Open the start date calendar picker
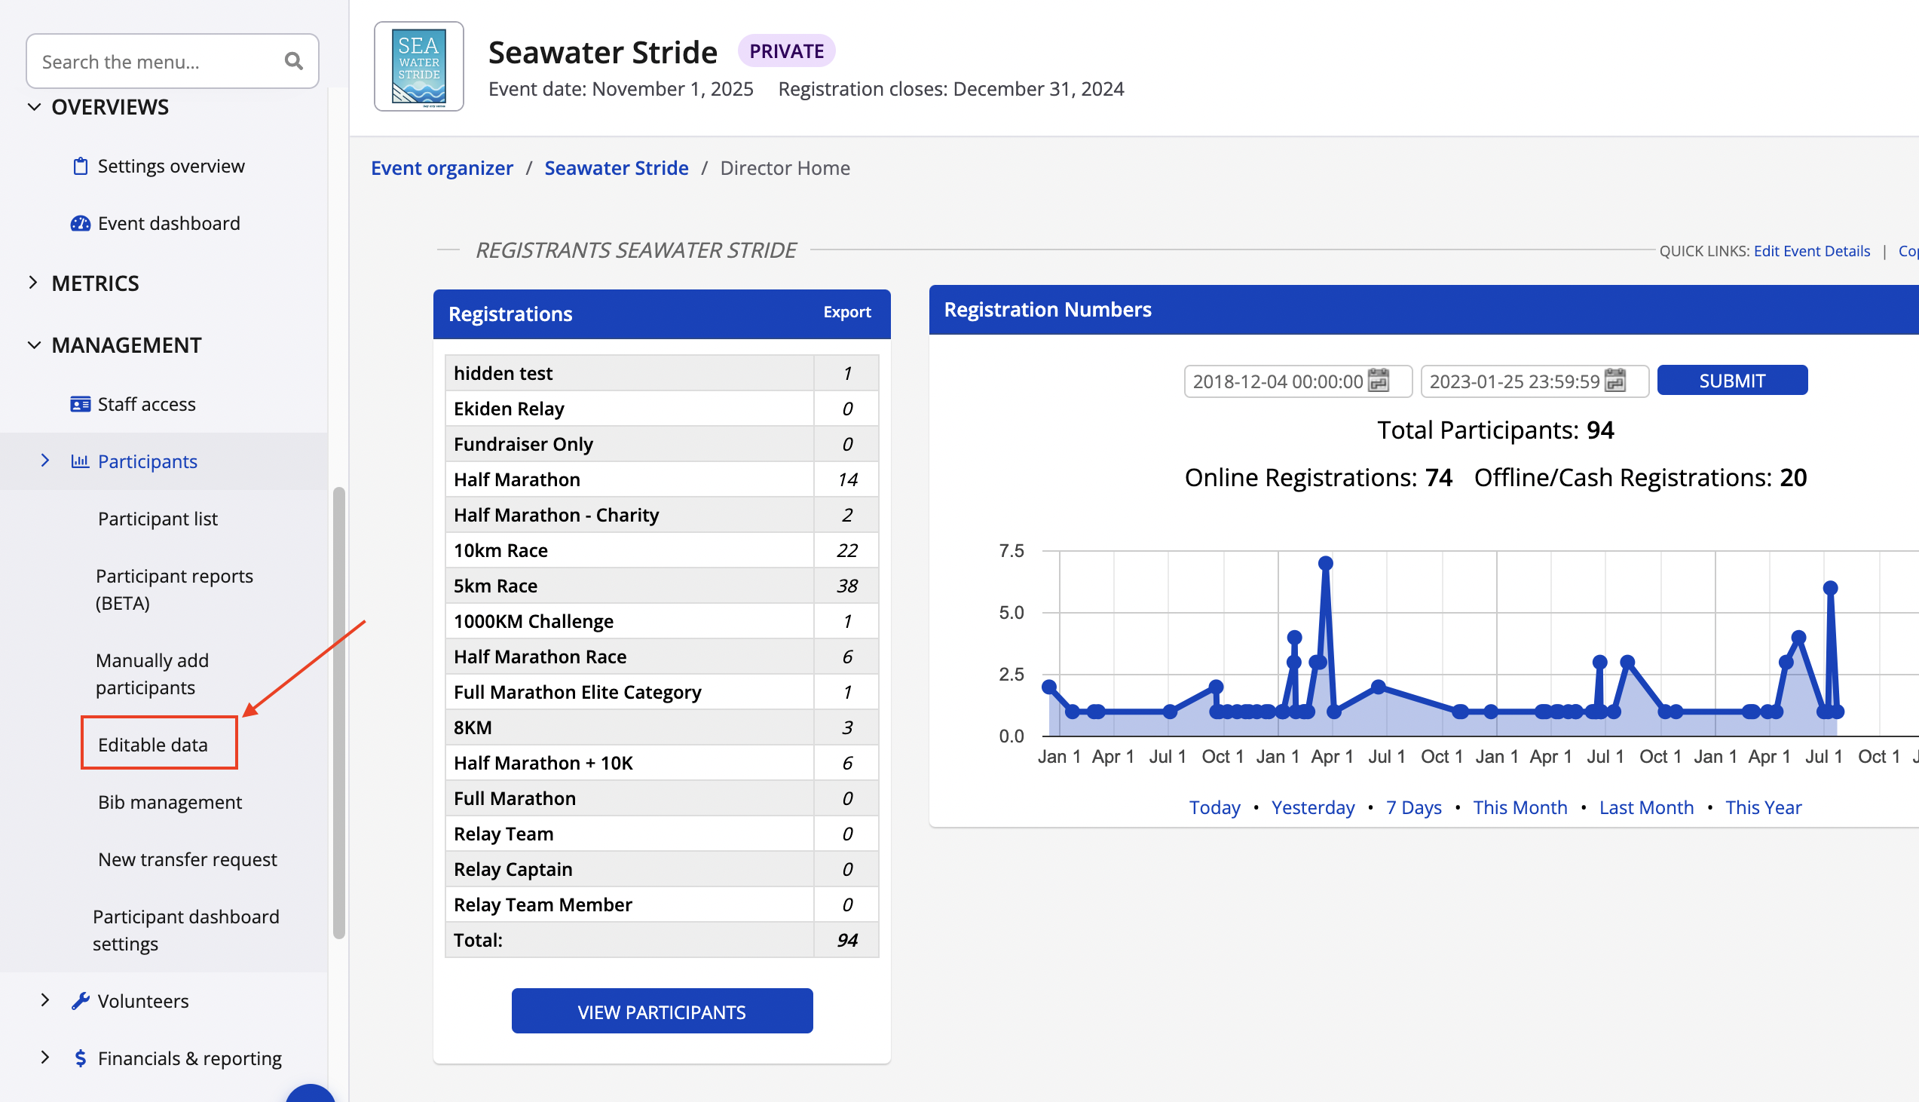This screenshot has width=1919, height=1102. click(1379, 381)
